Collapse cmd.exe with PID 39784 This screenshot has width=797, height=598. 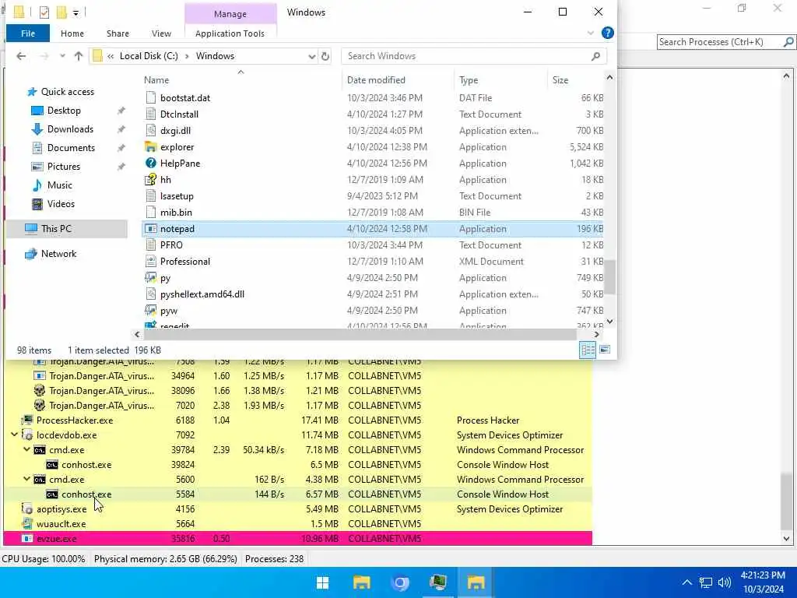pyautogui.click(x=27, y=449)
